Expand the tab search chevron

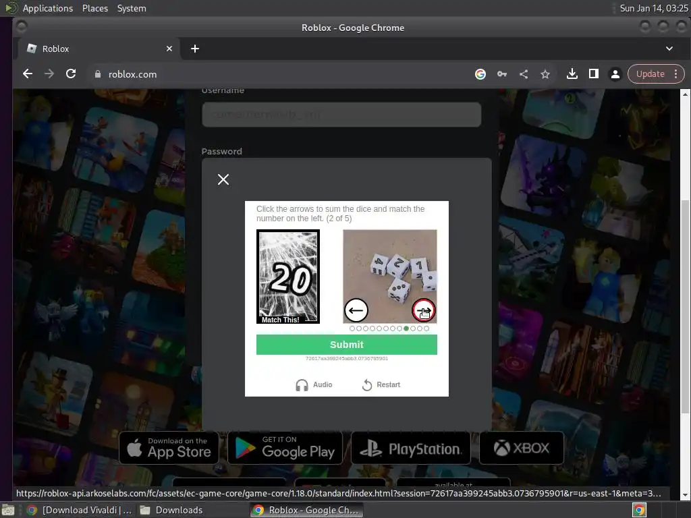(x=669, y=49)
